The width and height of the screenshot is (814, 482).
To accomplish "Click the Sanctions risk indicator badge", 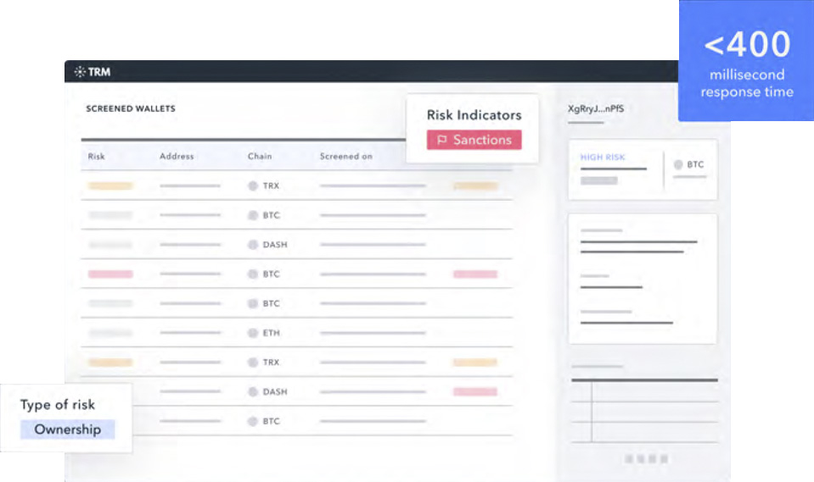I will coord(474,141).
